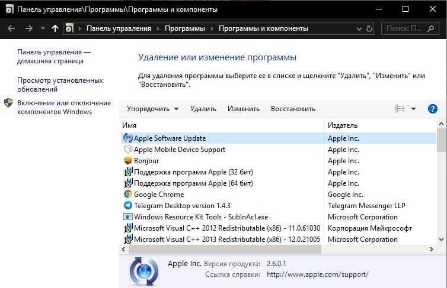Select Windows Resource Kit Tools - SubInAcl.exe

pyautogui.click(x=201, y=217)
